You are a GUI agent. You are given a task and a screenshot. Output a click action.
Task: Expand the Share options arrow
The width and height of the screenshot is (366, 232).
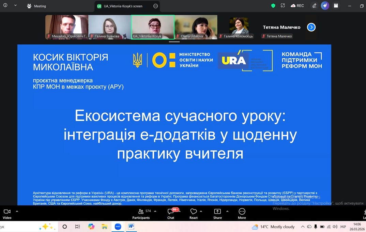point(227,211)
